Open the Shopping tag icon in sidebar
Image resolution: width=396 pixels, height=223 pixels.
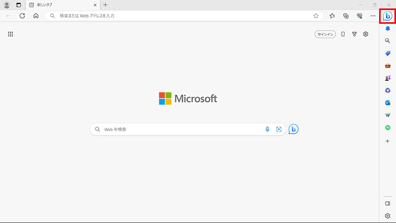point(388,53)
